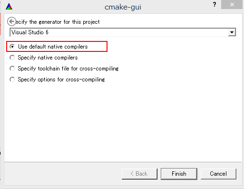Click the cmake-gui title bar text
Image resolution: width=244 pixels, height=189 pixels.
click(x=123, y=7)
